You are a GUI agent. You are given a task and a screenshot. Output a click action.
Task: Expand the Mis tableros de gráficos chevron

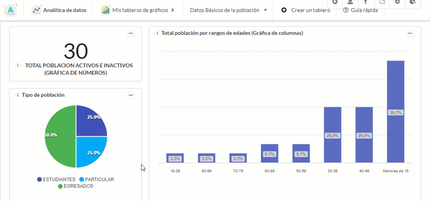click(x=173, y=10)
